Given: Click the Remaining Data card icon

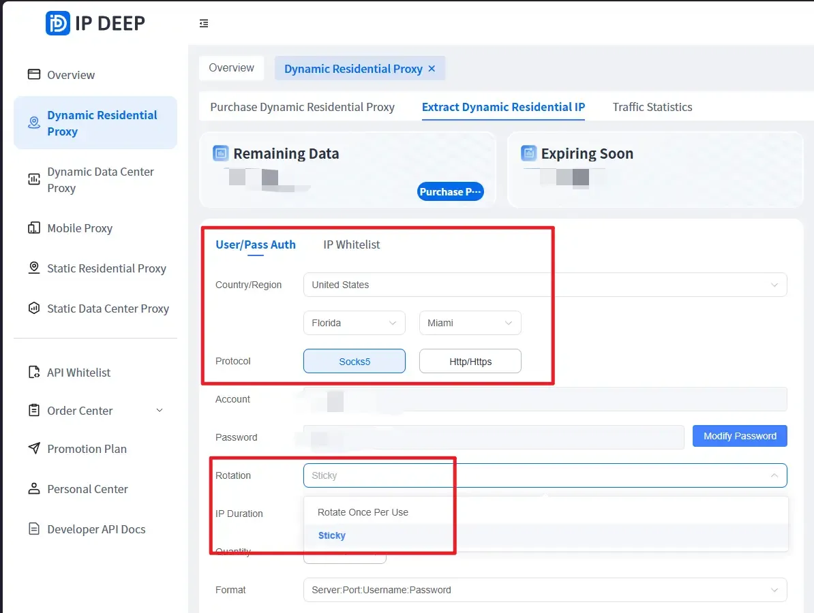Looking at the screenshot, I should click(x=220, y=153).
